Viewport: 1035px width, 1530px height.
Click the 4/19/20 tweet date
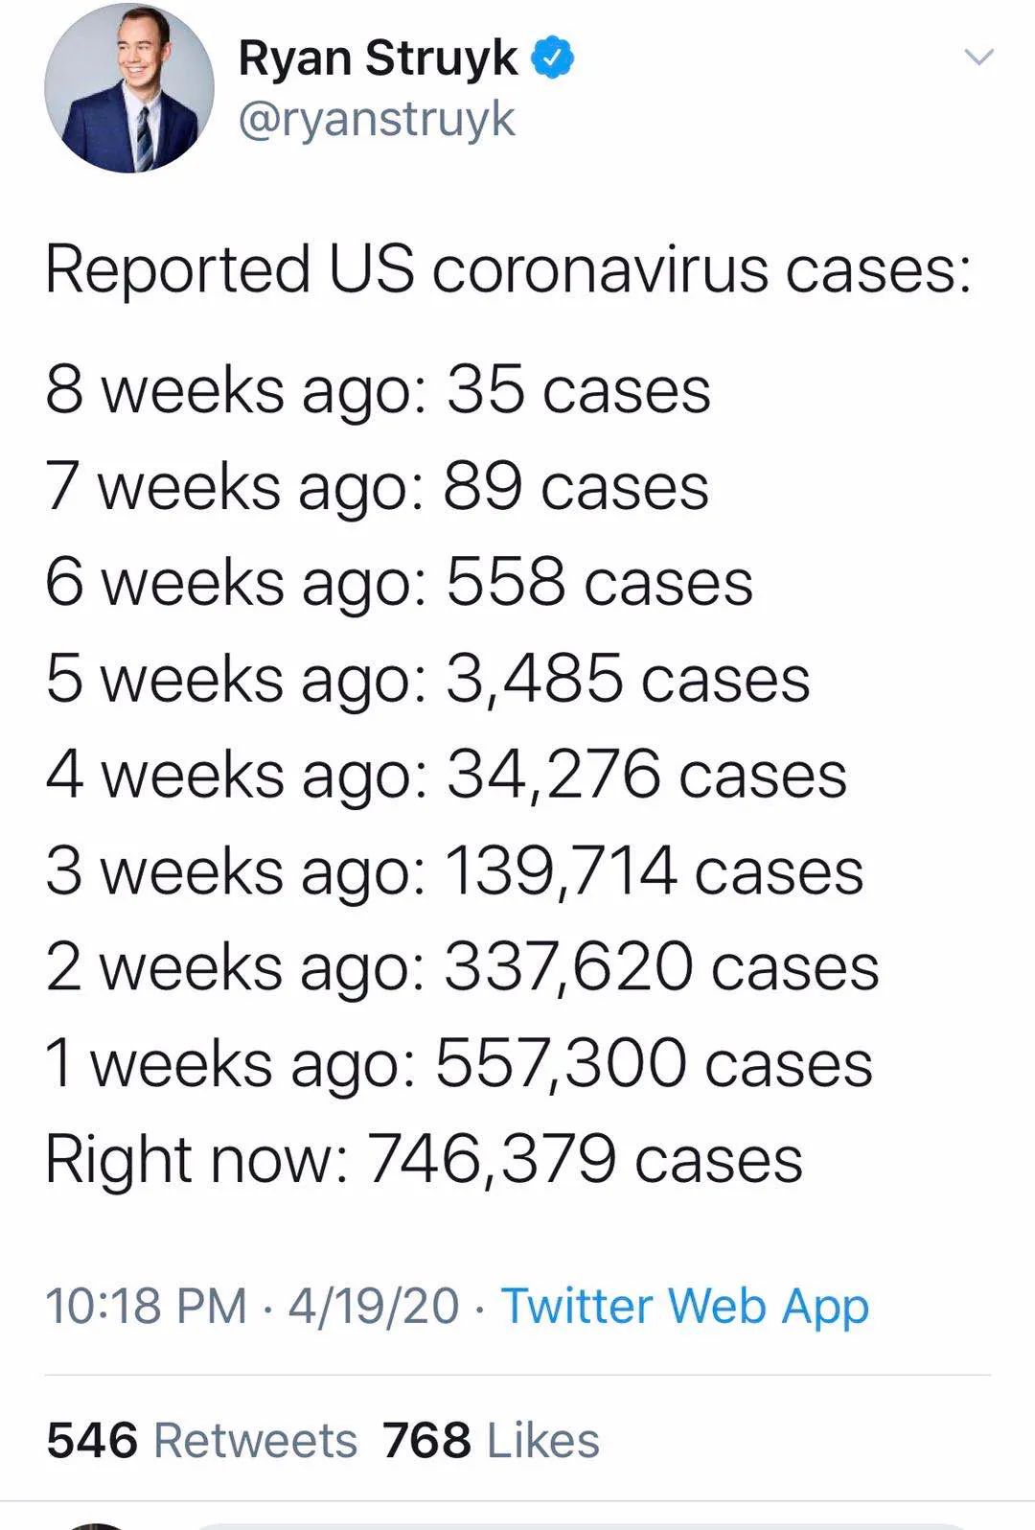click(374, 1306)
